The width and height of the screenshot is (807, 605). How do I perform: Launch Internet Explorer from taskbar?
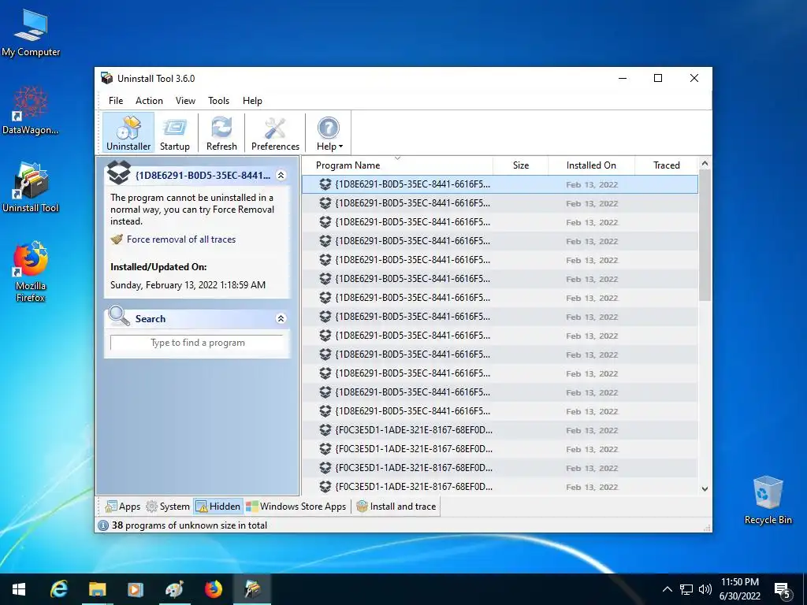pos(58,589)
